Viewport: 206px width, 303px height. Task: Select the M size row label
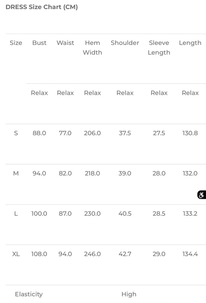click(16, 173)
